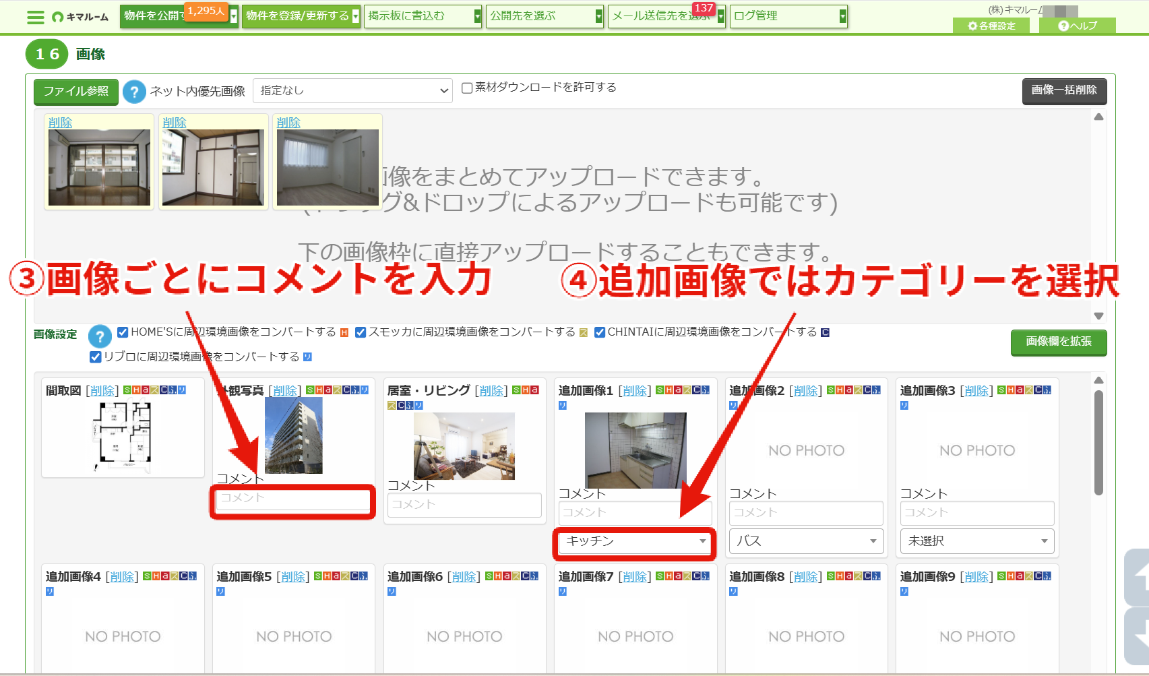
Task: Open the ヘルプ help button
Action: tap(1078, 26)
